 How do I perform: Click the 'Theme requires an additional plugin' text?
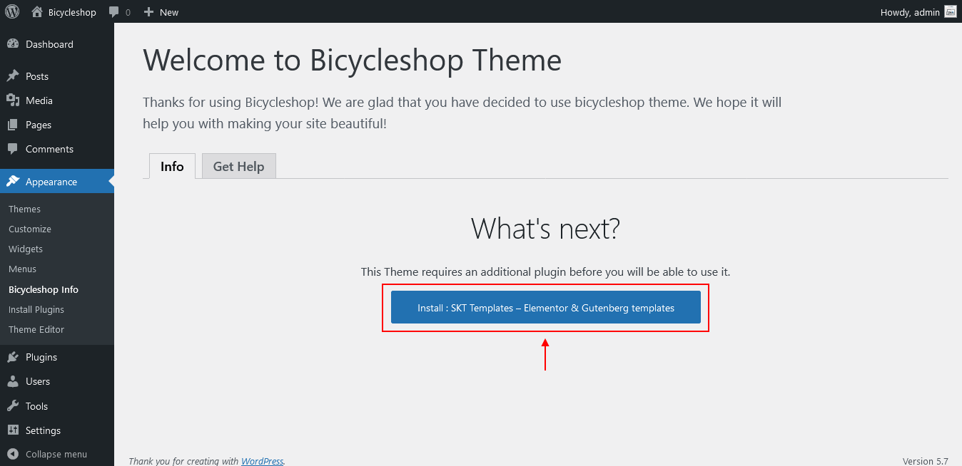pyautogui.click(x=545, y=271)
